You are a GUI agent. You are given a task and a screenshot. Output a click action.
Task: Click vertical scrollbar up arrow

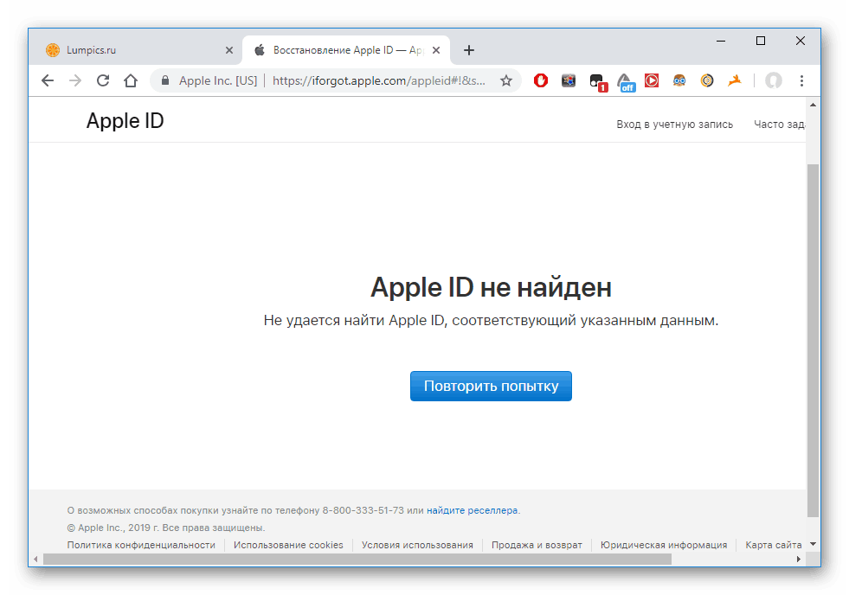(813, 104)
